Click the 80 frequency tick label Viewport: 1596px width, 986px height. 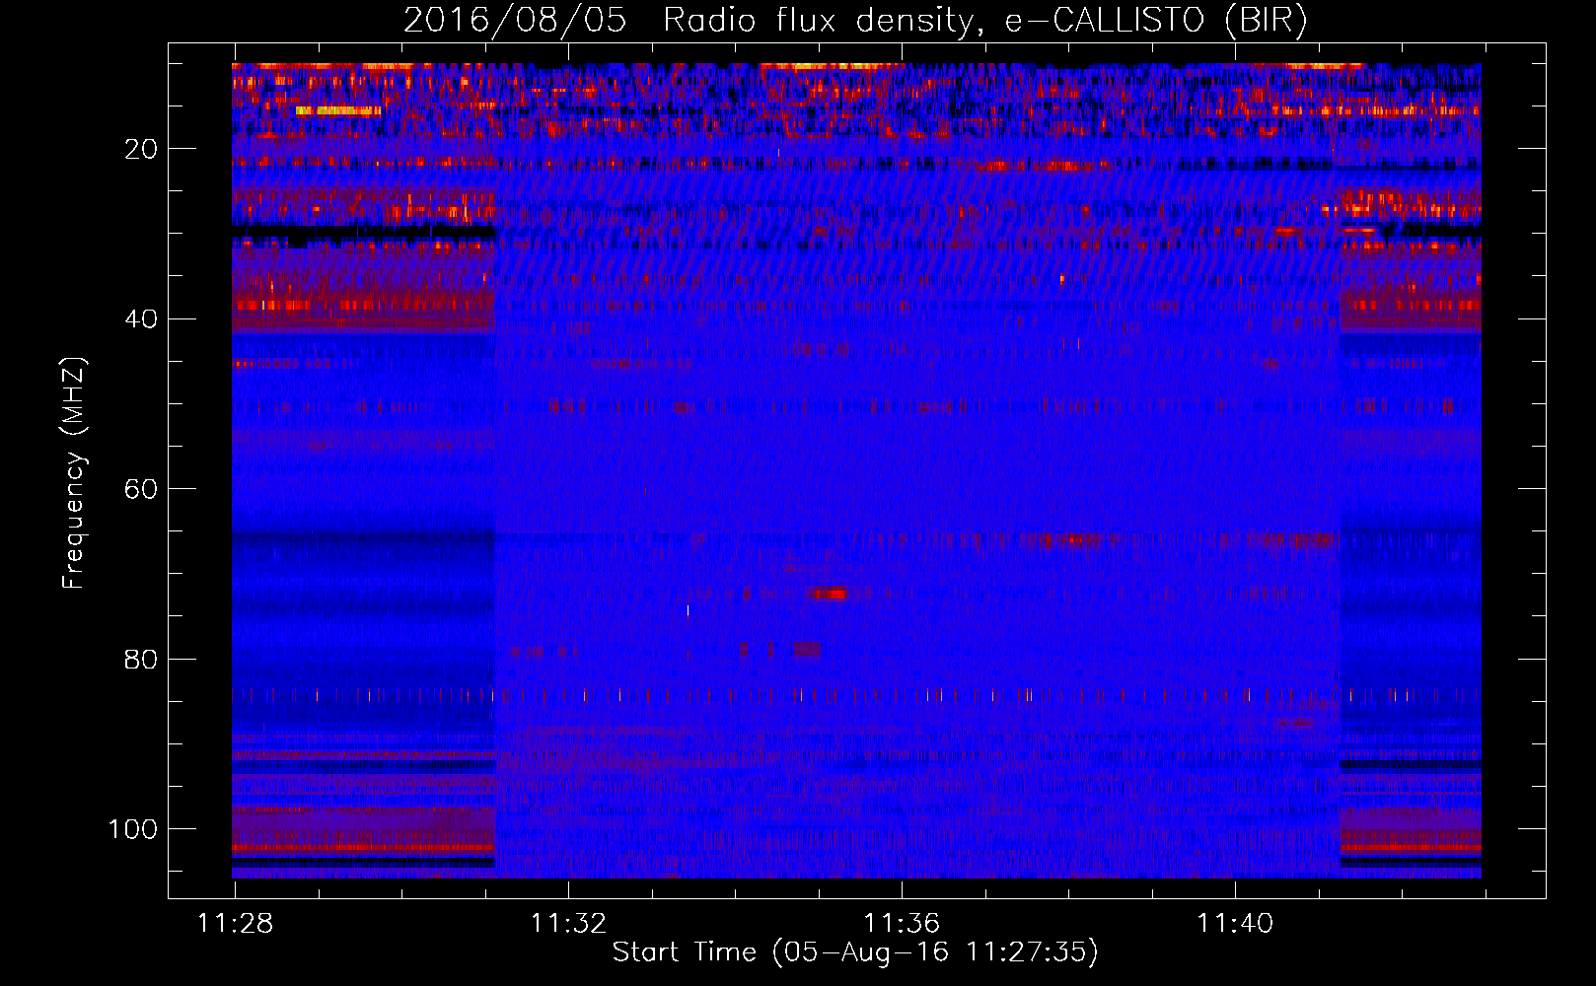[x=142, y=659]
